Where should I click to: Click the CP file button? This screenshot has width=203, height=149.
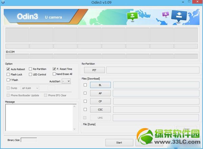pyautogui.click(x=100, y=101)
